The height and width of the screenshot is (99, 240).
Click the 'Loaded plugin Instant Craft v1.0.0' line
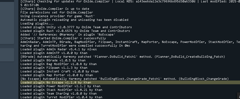60,71
